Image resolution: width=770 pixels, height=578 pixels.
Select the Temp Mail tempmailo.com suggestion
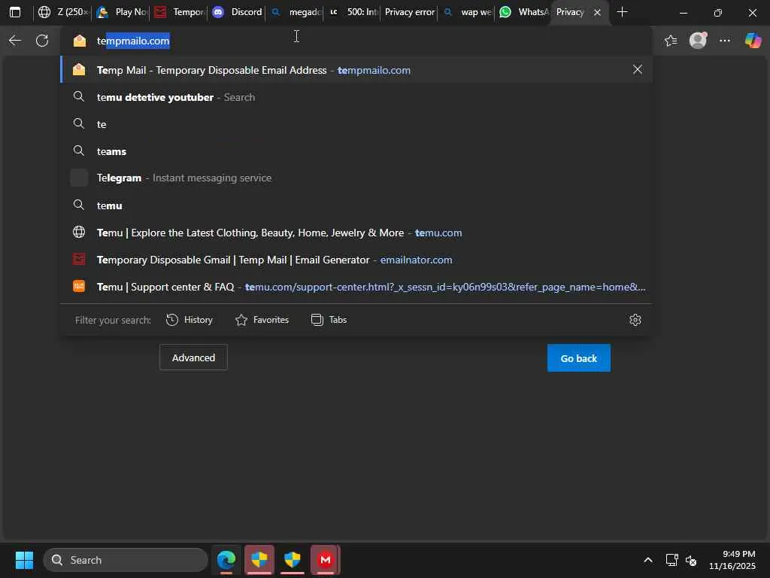[x=356, y=70]
